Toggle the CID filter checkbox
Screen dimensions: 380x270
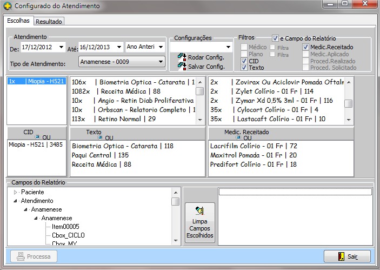pyautogui.click(x=244, y=61)
